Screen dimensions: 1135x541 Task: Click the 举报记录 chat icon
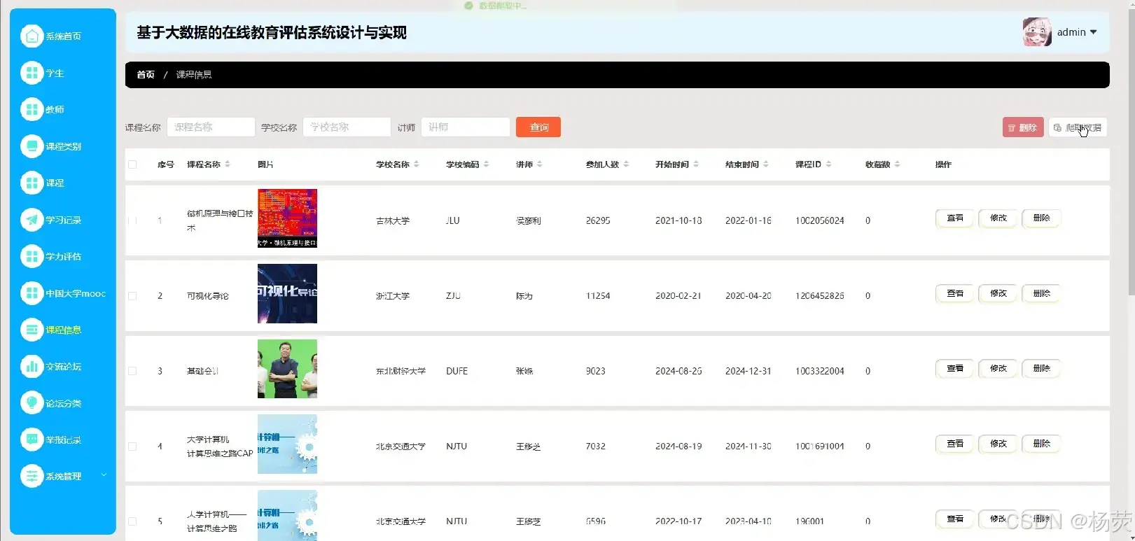[x=32, y=440]
